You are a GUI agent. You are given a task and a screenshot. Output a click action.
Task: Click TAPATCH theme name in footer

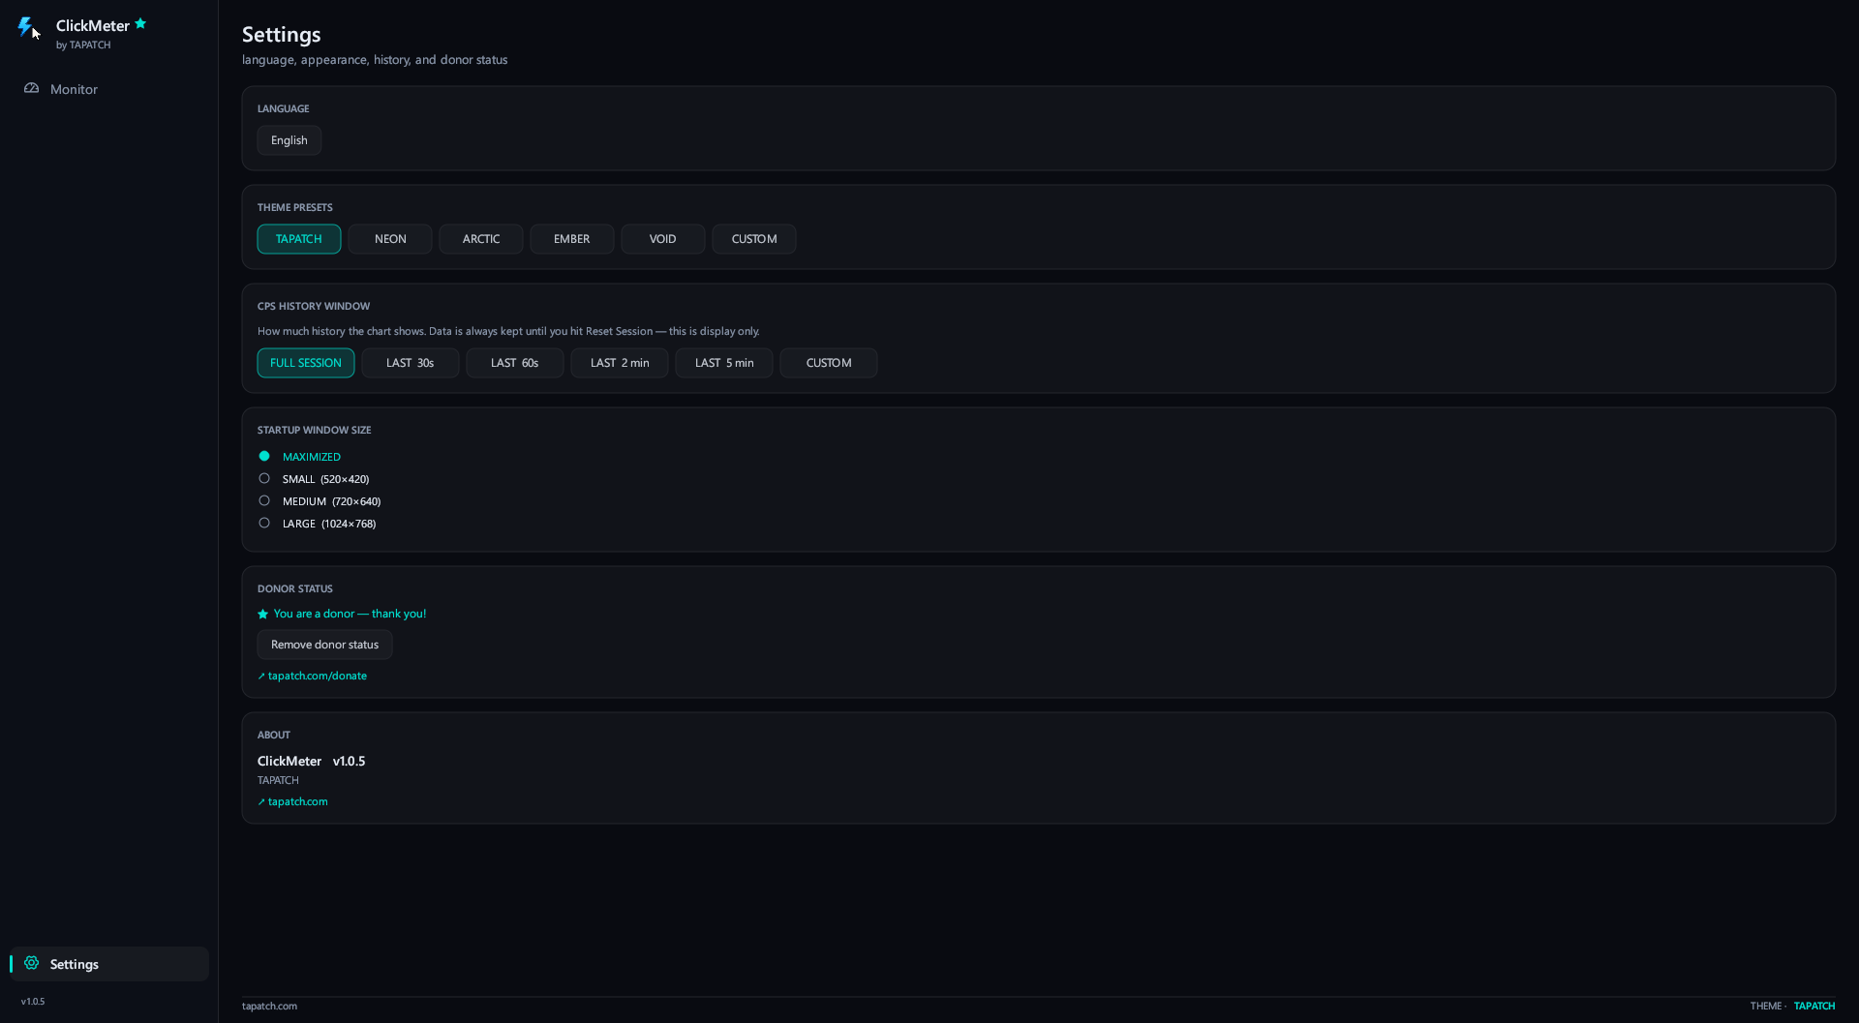pos(1814,1006)
